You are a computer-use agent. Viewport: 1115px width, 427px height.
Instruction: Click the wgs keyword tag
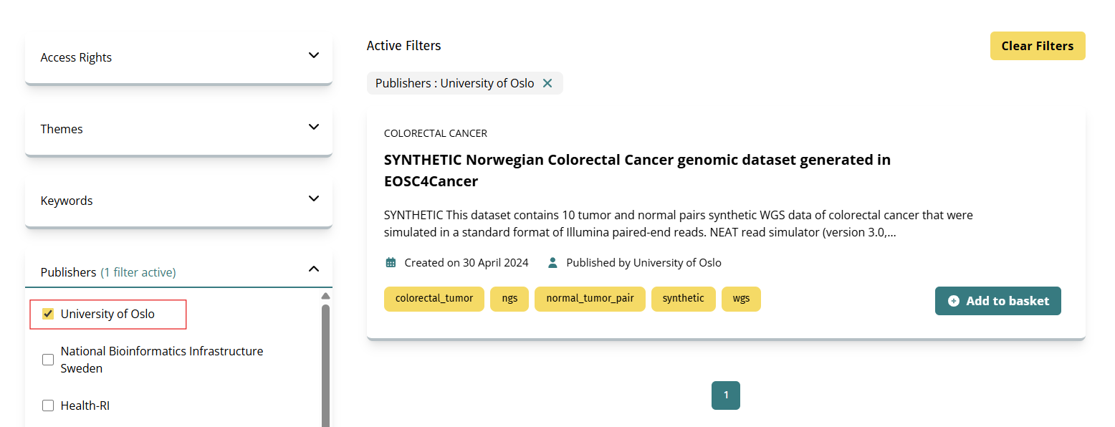pyautogui.click(x=741, y=299)
